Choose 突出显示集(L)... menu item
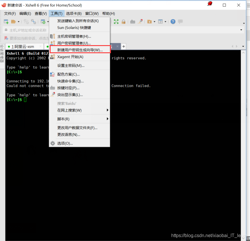The height and width of the screenshot is (241, 250). point(79,95)
